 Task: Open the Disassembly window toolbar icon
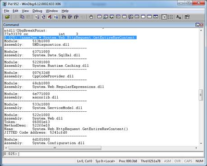click(x=137, y=17)
